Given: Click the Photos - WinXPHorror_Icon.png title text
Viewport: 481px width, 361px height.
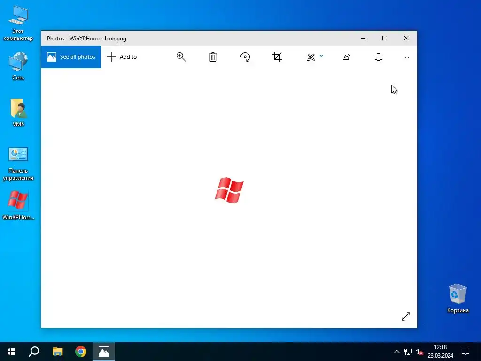Looking at the screenshot, I should pos(86,39).
